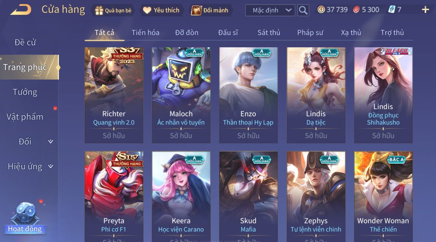The height and width of the screenshot is (242, 436).
Task: Switch to the Pháp sư tab
Action: point(310,33)
